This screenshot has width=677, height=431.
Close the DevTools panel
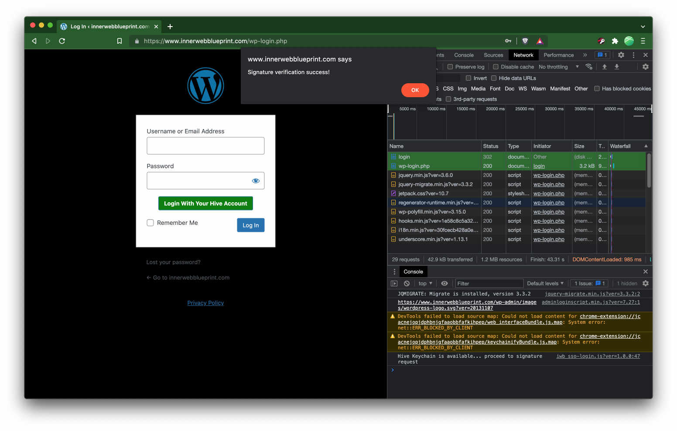click(646, 55)
